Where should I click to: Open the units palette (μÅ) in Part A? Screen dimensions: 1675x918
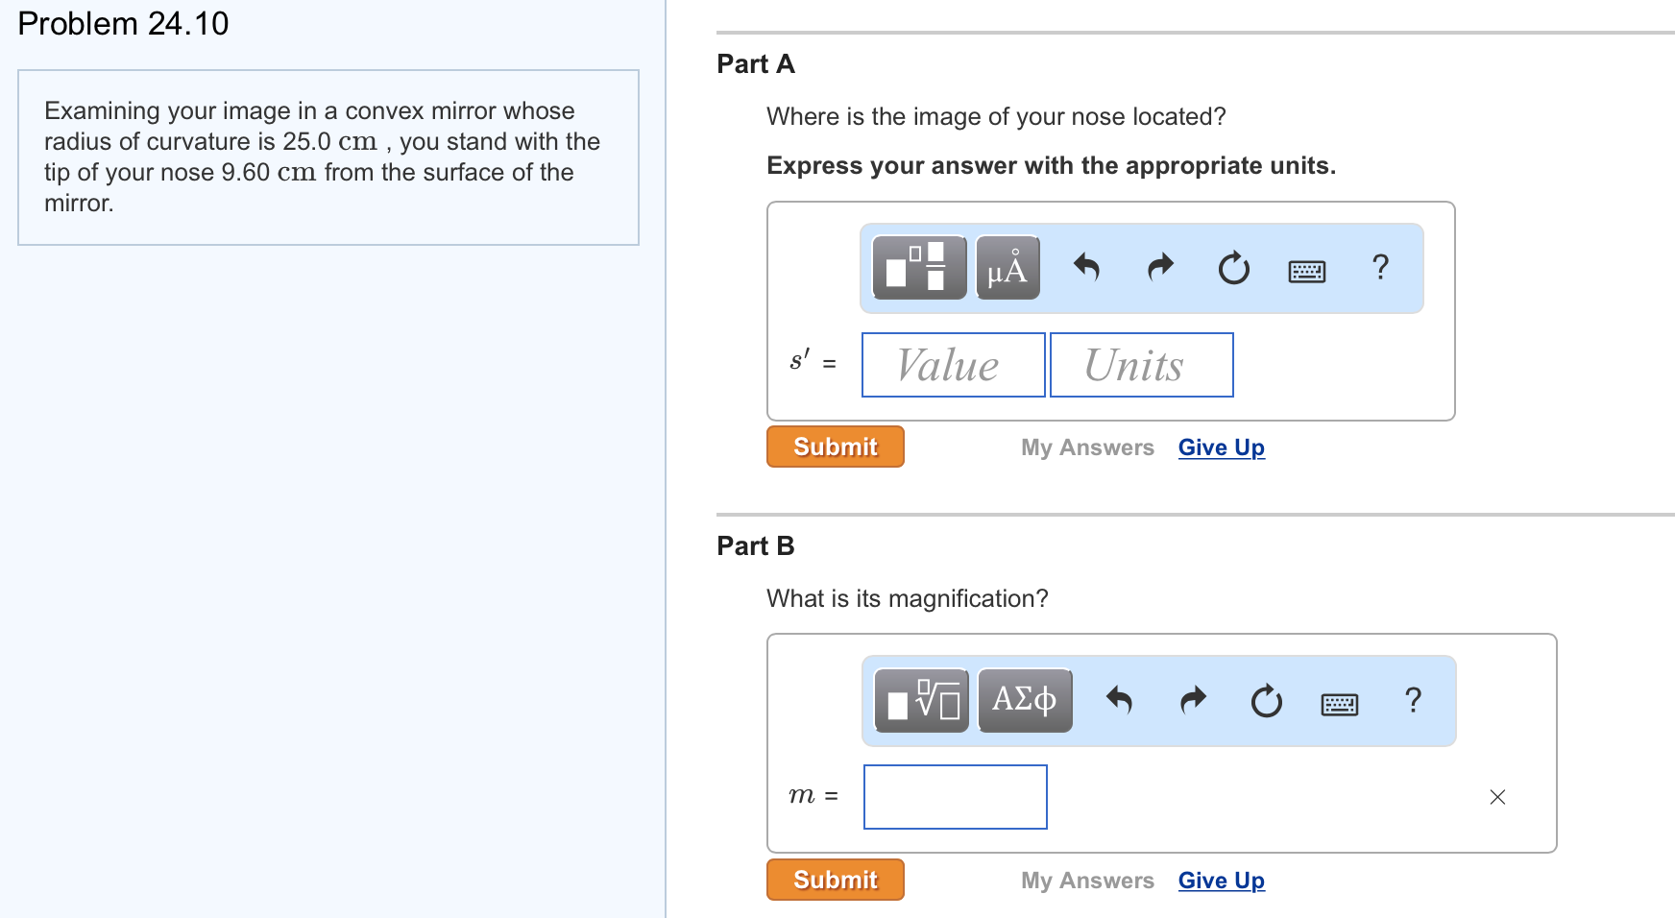[x=1007, y=268]
